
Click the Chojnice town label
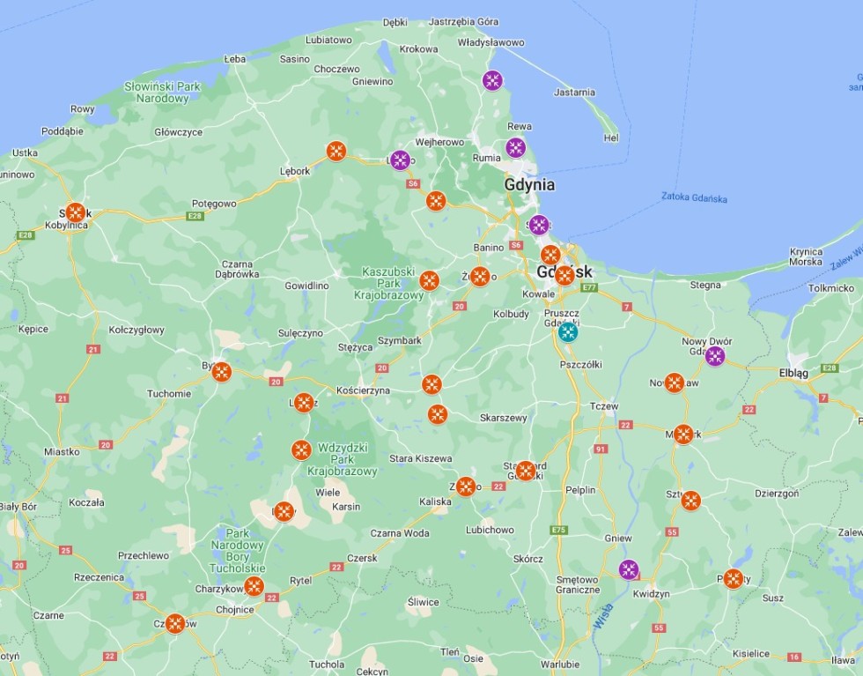(x=235, y=609)
